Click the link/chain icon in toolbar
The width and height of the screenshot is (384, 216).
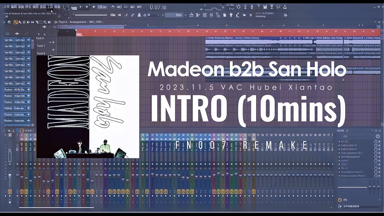tap(133, 15)
